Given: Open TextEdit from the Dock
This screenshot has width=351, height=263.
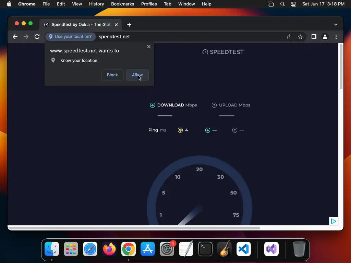Looking at the screenshot, I should click(x=186, y=249).
